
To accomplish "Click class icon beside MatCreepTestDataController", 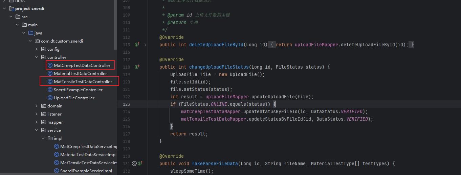I will [x=50, y=65].
